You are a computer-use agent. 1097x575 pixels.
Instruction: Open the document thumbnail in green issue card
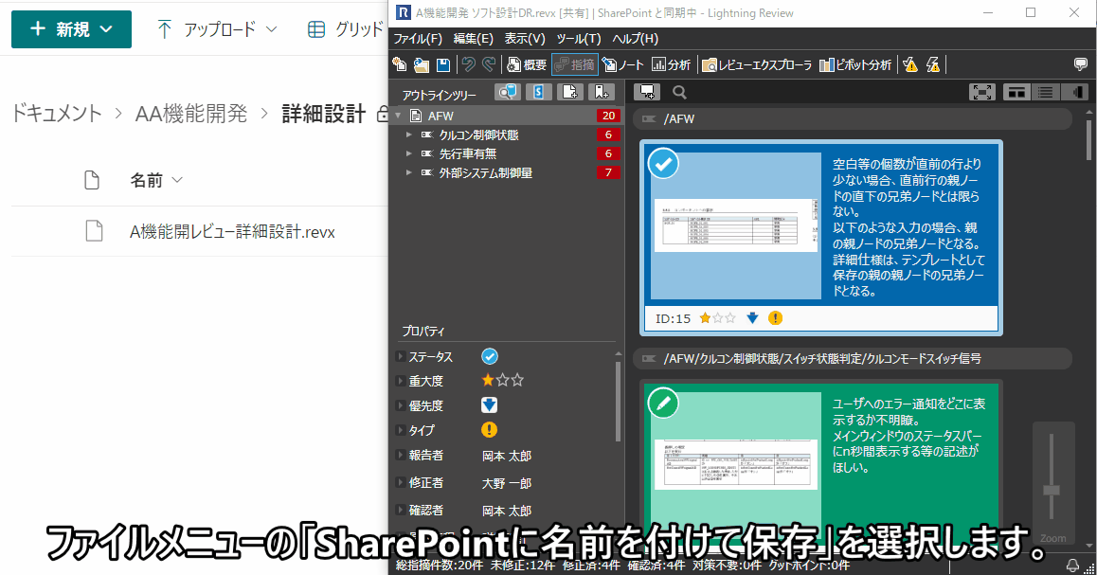click(736, 464)
